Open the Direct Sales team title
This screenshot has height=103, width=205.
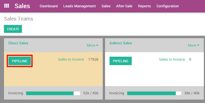18,43
